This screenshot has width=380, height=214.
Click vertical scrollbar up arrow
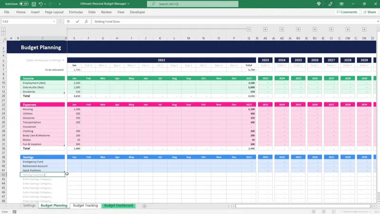click(378, 29)
